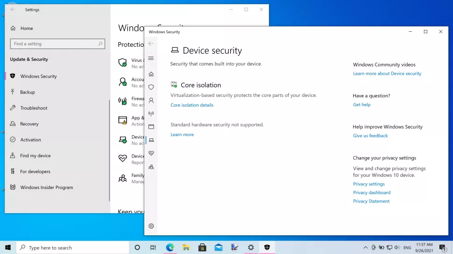Screen dimensions: 453x254
Task: Select For developers in Settings sidebar
Action: (57, 172)
